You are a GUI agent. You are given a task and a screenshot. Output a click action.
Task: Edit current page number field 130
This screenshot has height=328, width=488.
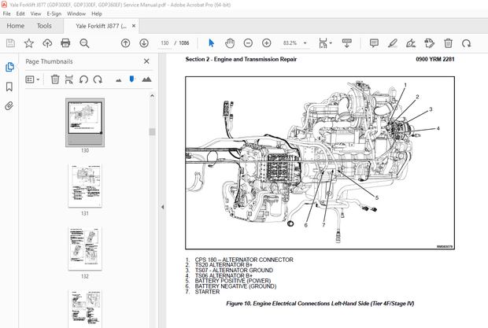point(165,43)
